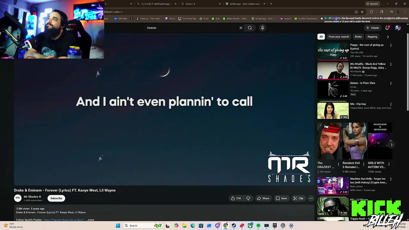Open options menu for the Poppy video
Image resolution: width=409 pixels, height=230 pixels.
[x=391, y=45]
